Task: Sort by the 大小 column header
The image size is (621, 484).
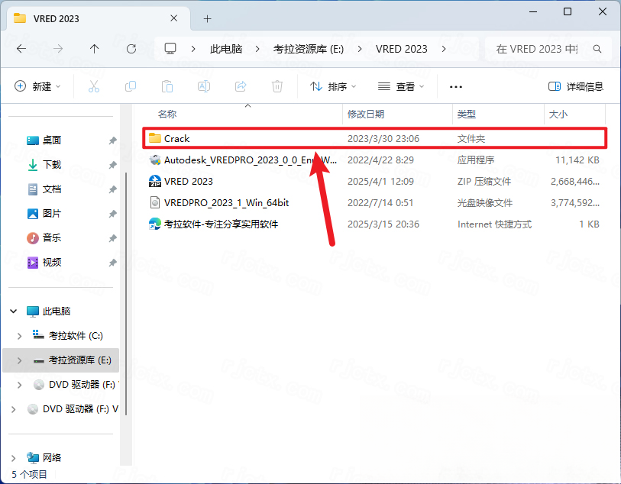Action: [x=558, y=115]
